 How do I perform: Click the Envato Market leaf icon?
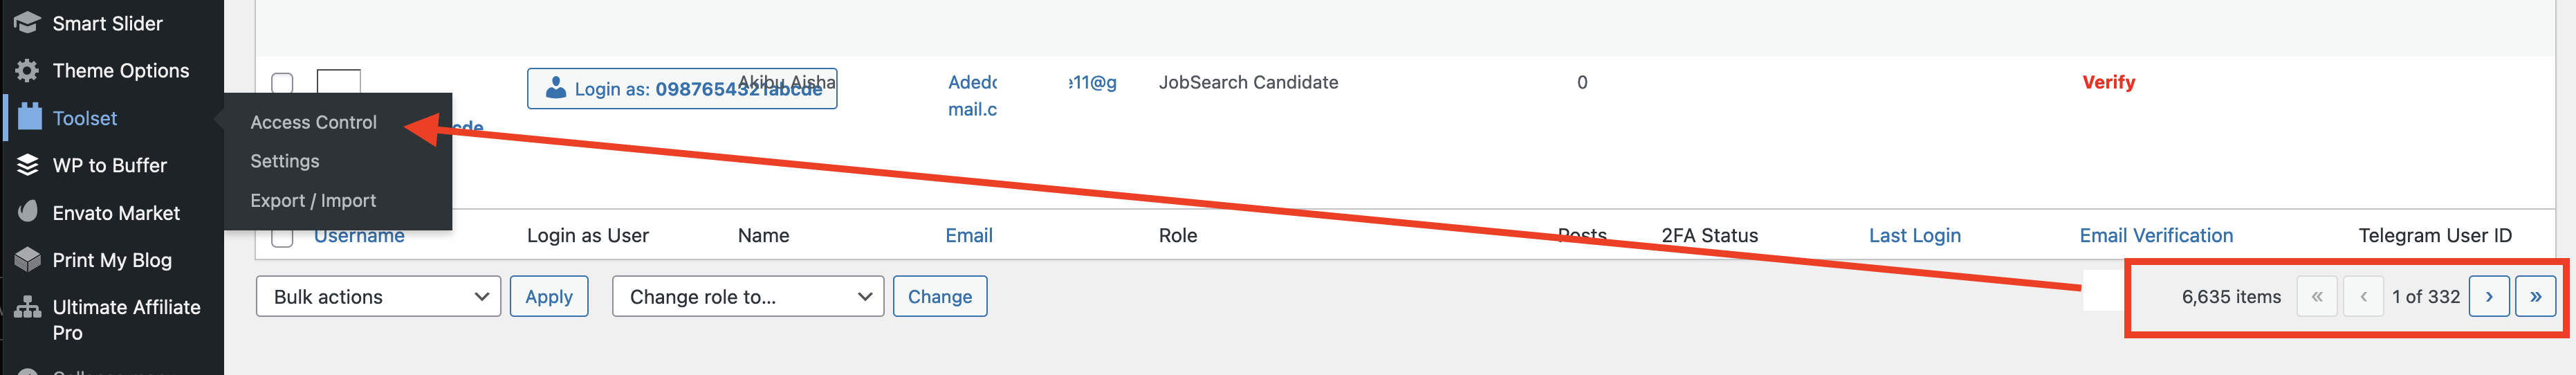(27, 212)
